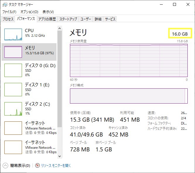
Task: Open the オプション(O) menu
Action: [x=29, y=12]
